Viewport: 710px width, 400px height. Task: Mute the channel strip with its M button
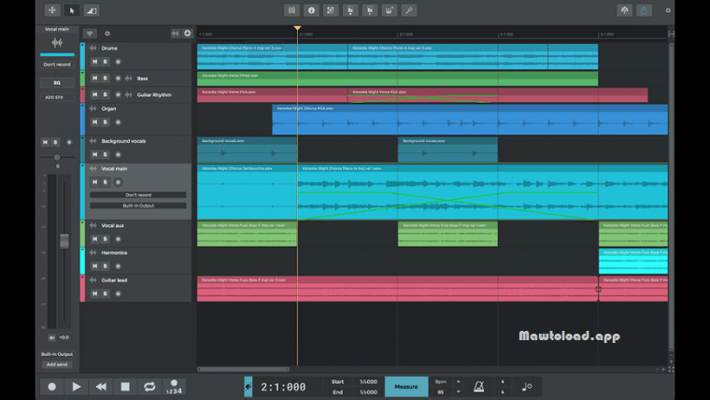click(x=45, y=142)
